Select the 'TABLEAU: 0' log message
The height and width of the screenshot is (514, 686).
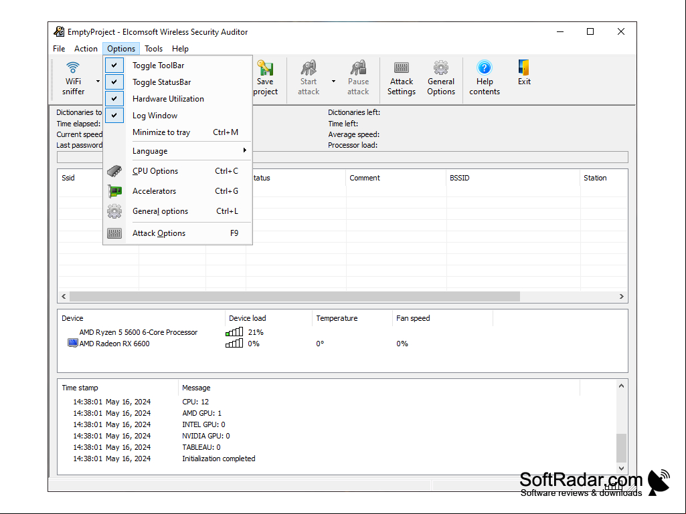pos(201,447)
